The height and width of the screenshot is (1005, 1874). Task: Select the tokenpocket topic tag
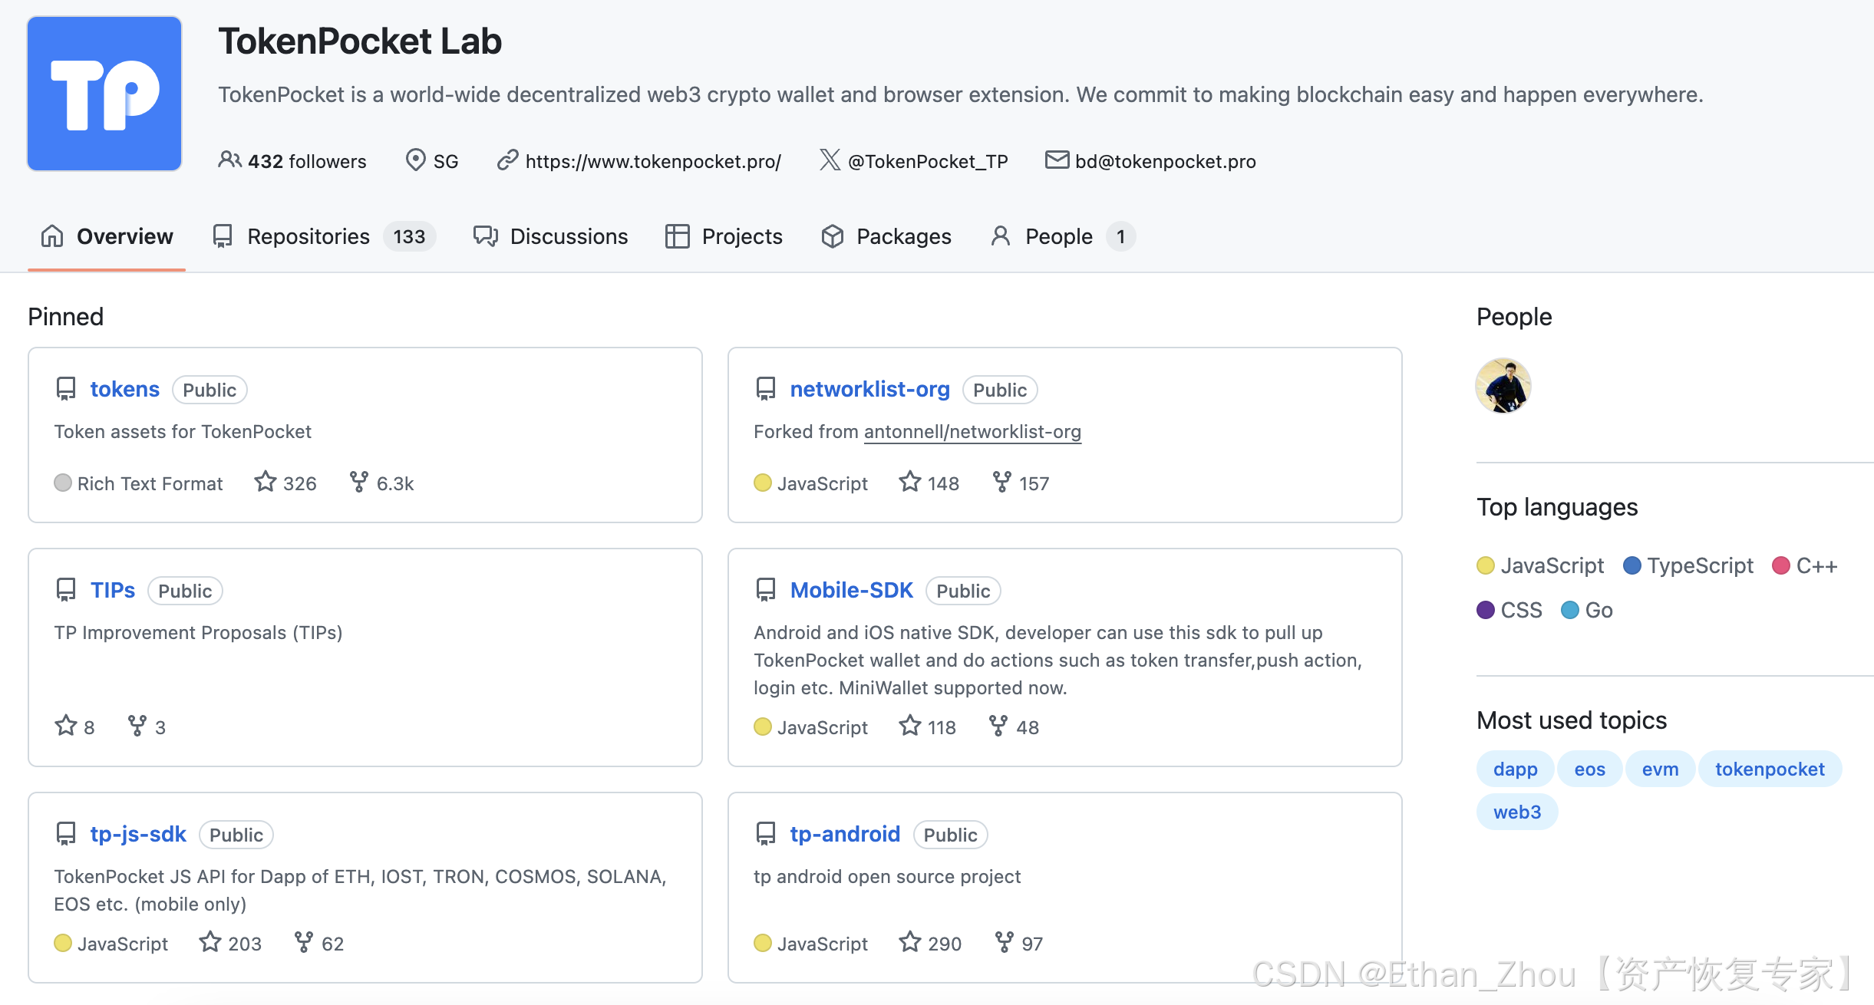1769,769
